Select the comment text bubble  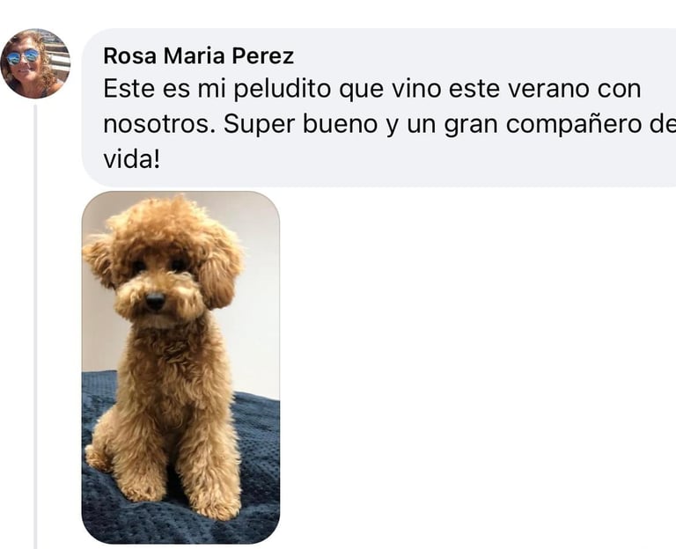coord(379,107)
